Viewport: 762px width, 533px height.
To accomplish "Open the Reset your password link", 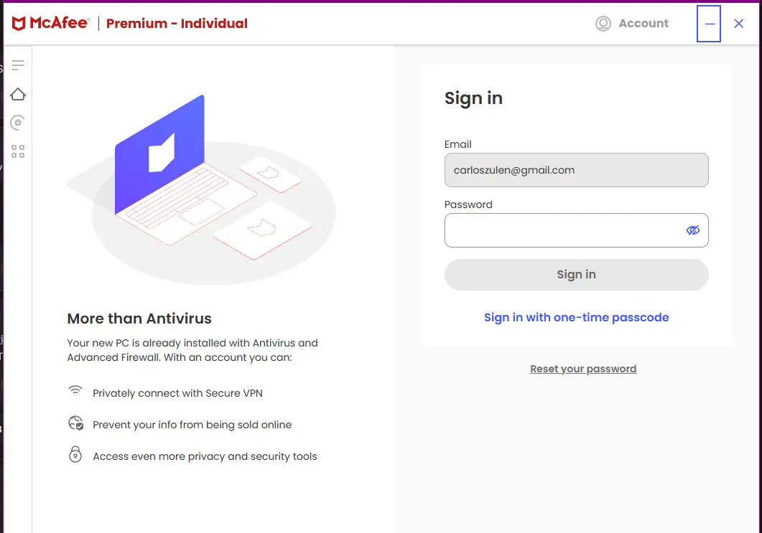I will point(583,369).
